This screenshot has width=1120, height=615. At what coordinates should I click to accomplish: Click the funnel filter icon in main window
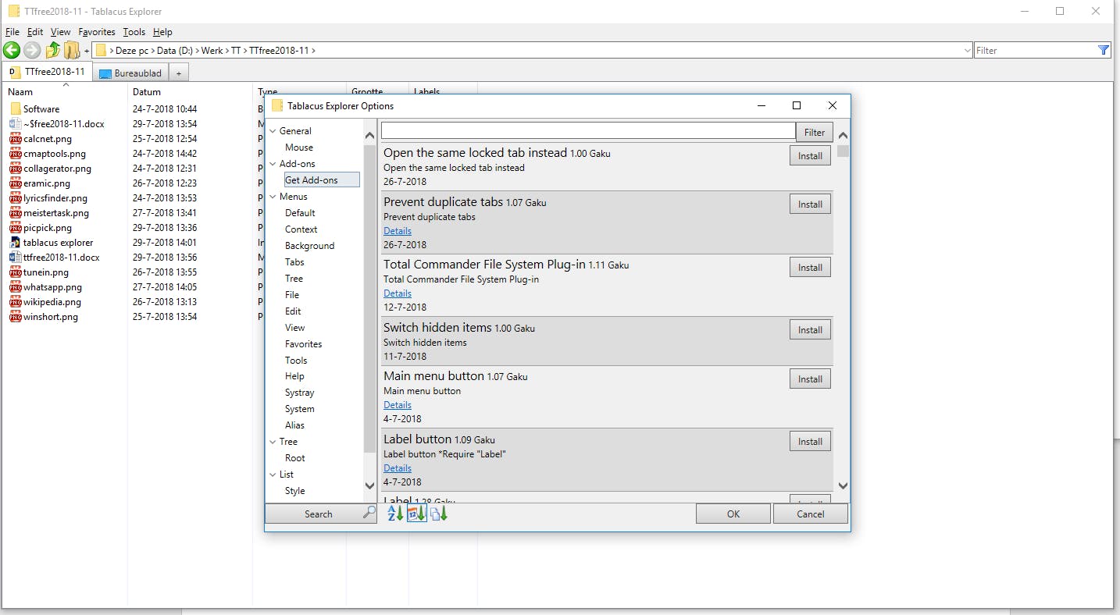coord(1104,50)
